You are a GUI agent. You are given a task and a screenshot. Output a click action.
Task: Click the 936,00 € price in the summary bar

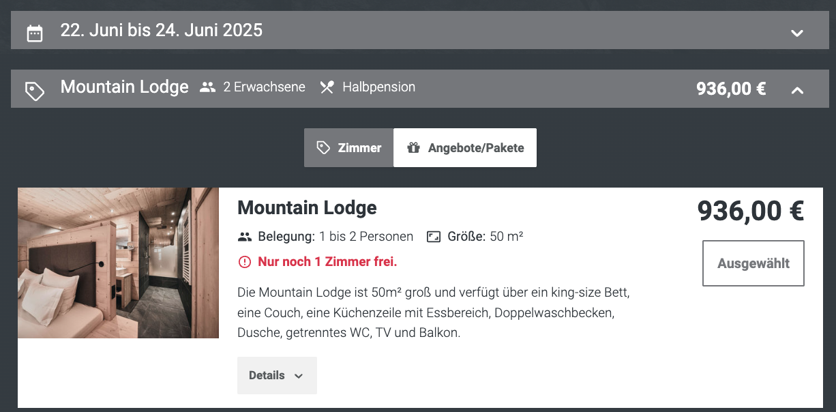(731, 89)
